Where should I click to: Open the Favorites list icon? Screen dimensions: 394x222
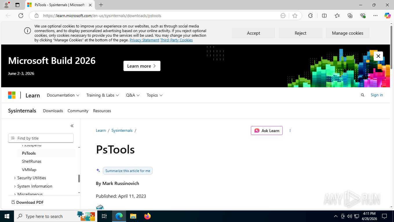tap(337, 16)
